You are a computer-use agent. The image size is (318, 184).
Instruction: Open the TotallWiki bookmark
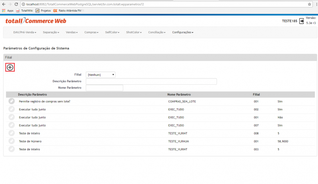pos(24,10)
